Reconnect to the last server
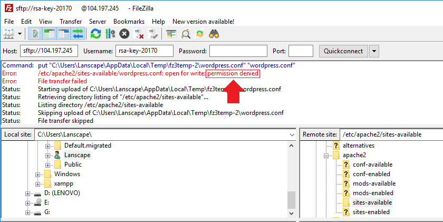 [153, 34]
